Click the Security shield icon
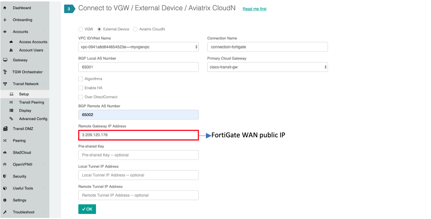 [5, 177]
